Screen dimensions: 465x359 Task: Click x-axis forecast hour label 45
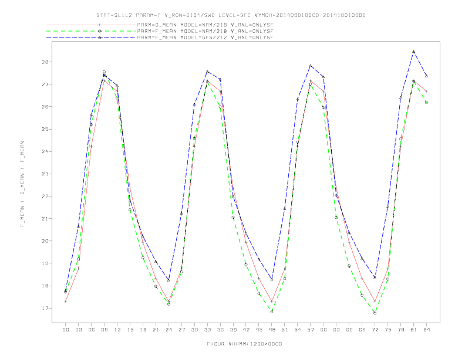point(259,330)
